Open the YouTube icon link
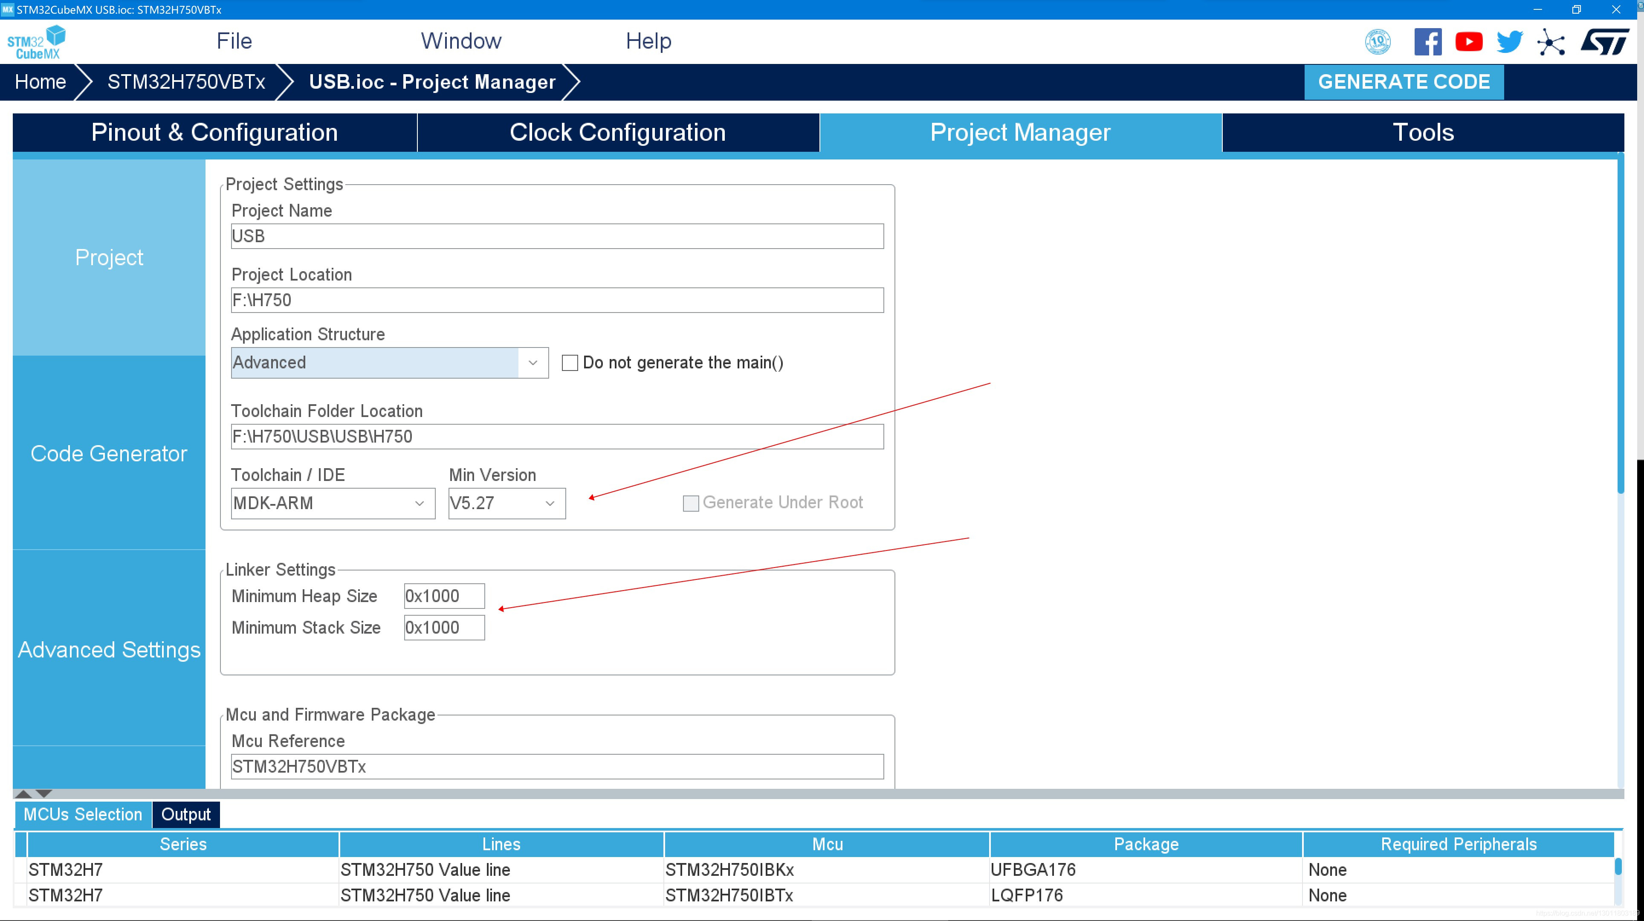This screenshot has height=921, width=1644. [1468, 42]
